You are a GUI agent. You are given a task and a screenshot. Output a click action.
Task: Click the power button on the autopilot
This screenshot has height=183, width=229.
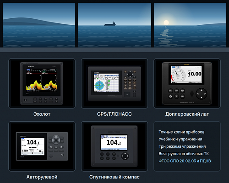click(62, 155)
